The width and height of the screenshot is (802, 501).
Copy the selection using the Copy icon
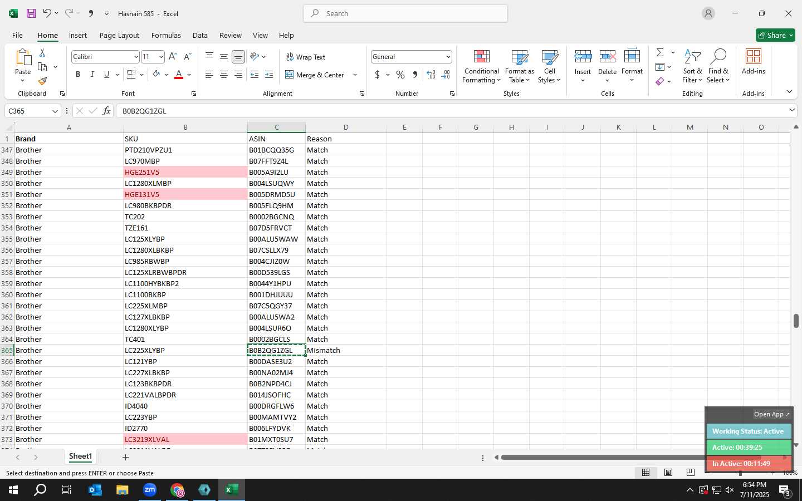pos(42,67)
